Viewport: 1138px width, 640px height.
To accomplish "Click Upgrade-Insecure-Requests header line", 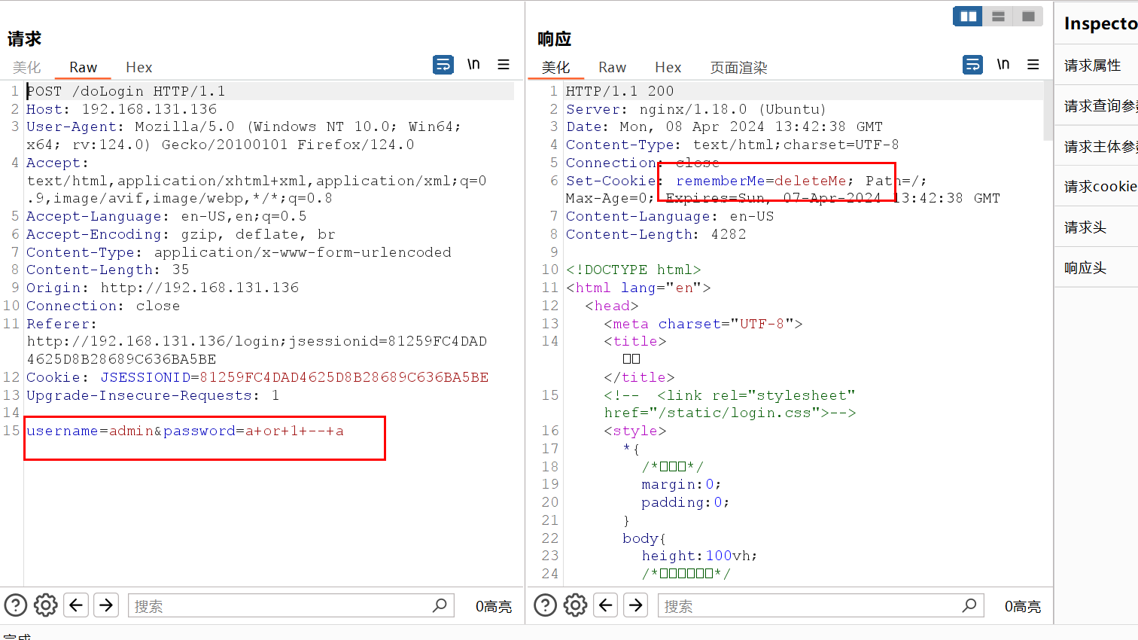I will [x=153, y=396].
